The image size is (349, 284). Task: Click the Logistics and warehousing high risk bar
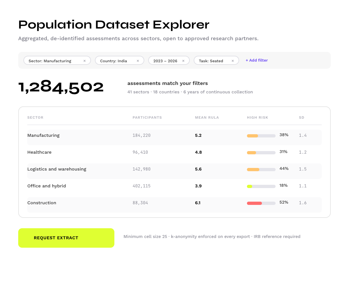tap(261, 170)
